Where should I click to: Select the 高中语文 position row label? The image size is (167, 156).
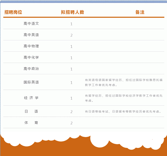[x=31, y=24]
